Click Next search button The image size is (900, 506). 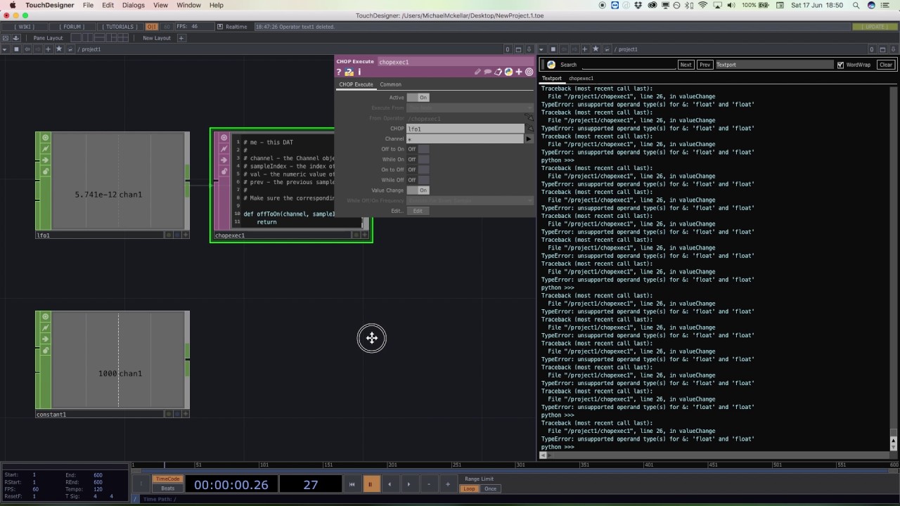pos(686,65)
